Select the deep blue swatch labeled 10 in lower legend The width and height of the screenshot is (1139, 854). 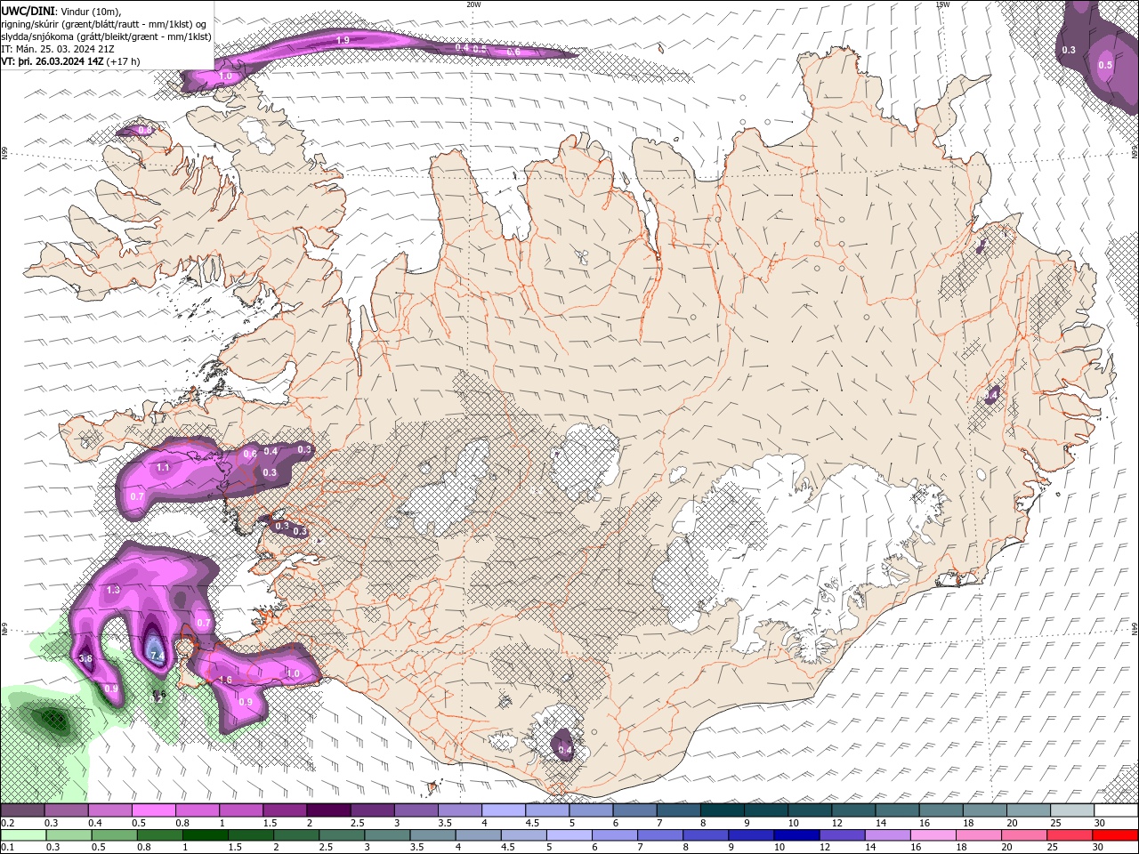[796, 834]
